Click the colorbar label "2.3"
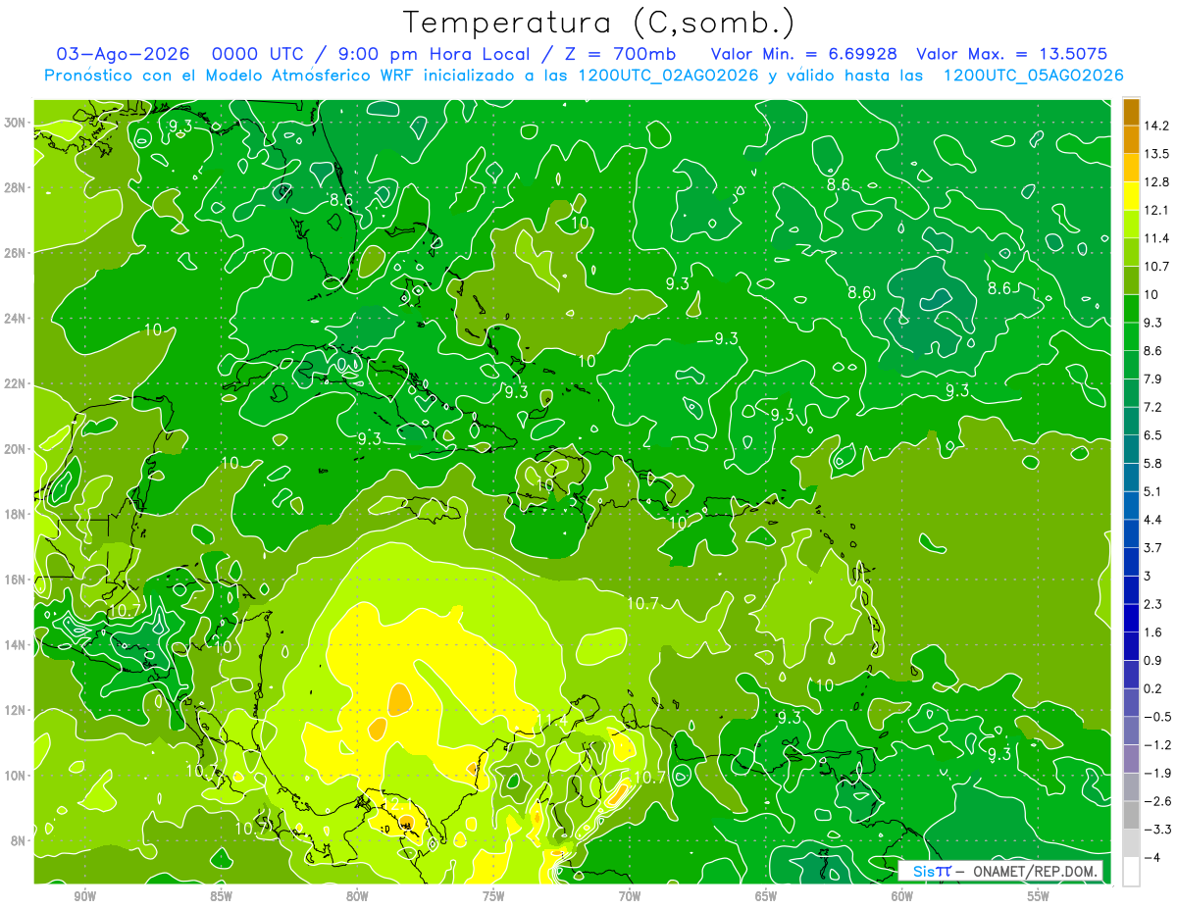 (x=1153, y=604)
